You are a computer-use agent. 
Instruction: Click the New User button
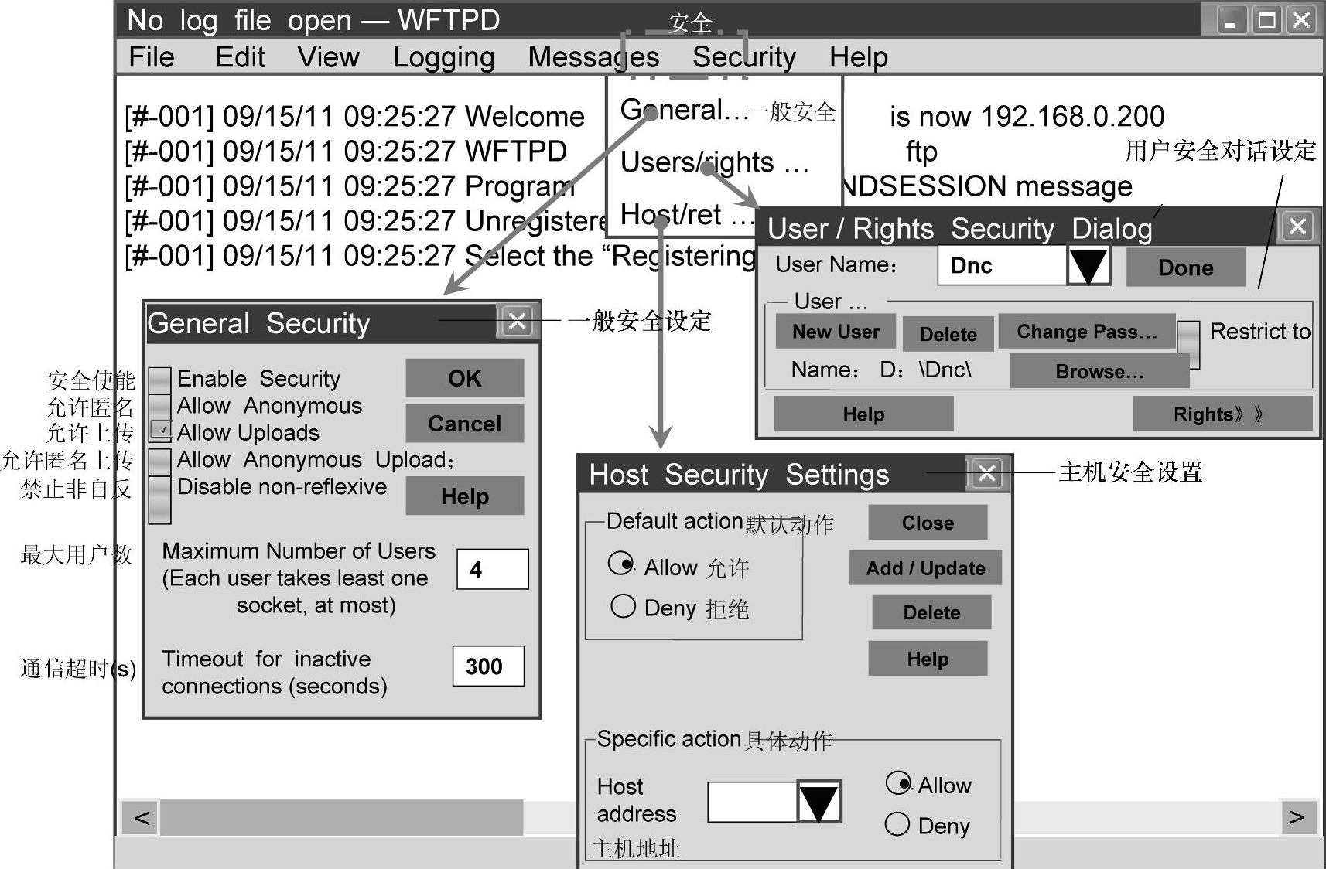click(836, 332)
